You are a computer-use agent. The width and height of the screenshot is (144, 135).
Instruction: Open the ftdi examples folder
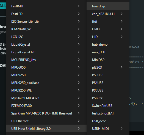tap(108, 22)
